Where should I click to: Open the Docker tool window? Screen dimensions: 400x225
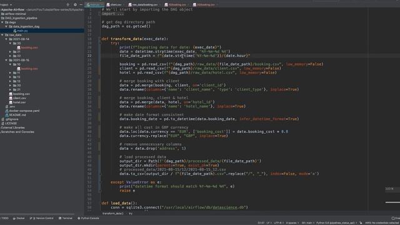(19, 218)
